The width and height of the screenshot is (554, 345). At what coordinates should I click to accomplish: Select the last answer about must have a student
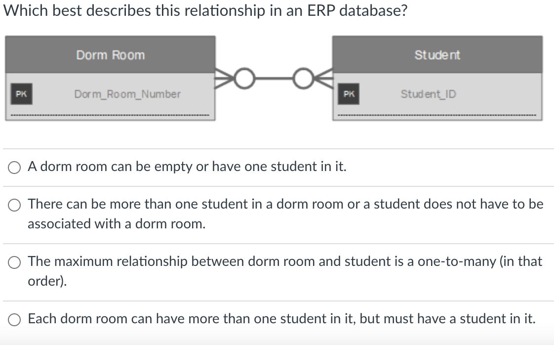[14, 319]
